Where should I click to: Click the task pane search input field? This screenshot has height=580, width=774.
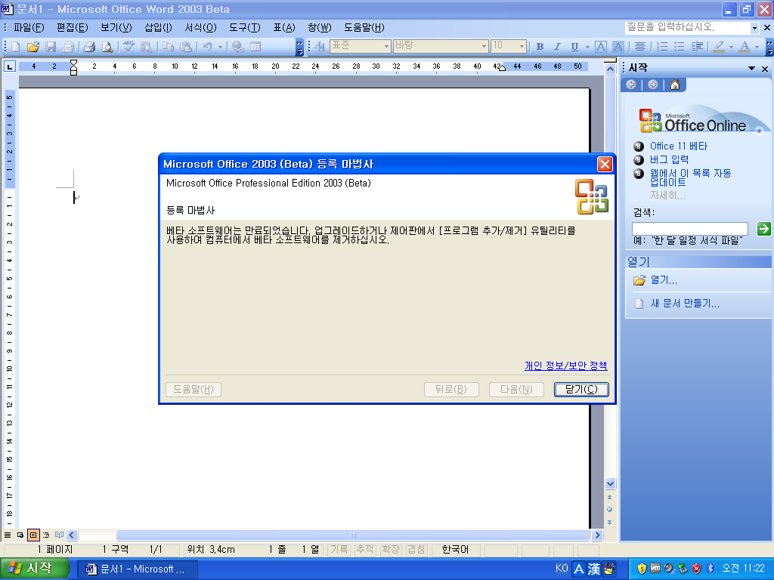(x=689, y=229)
